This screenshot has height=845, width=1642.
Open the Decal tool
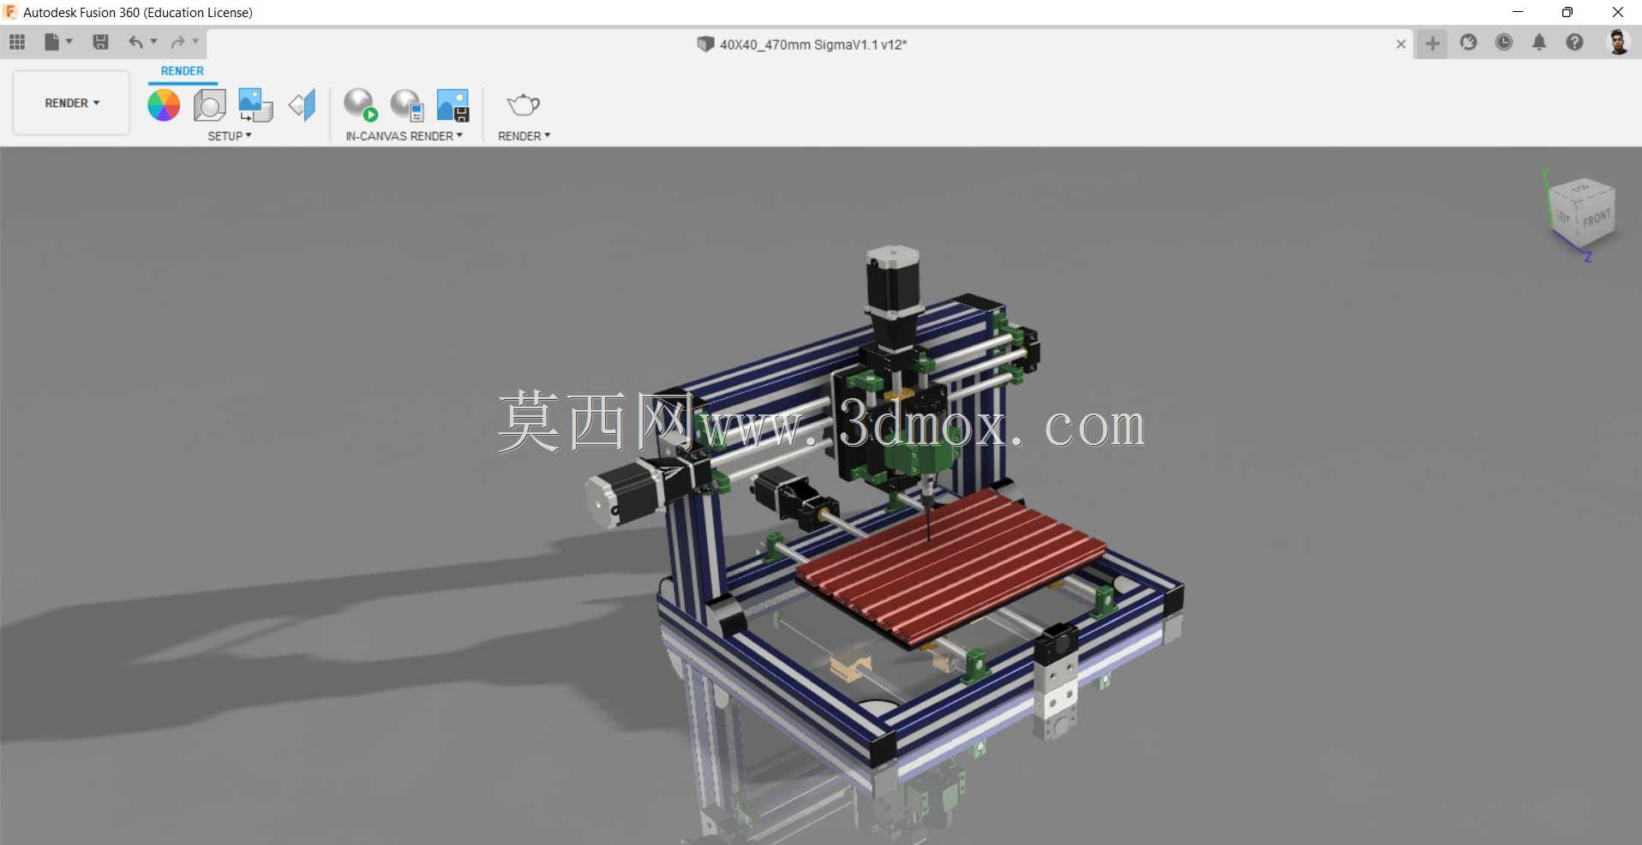tap(255, 105)
